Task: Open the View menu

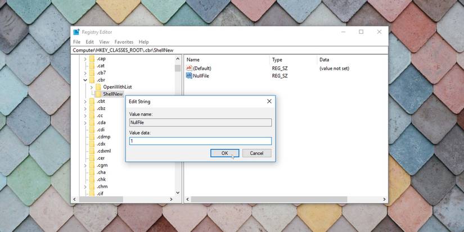Action: tap(104, 42)
